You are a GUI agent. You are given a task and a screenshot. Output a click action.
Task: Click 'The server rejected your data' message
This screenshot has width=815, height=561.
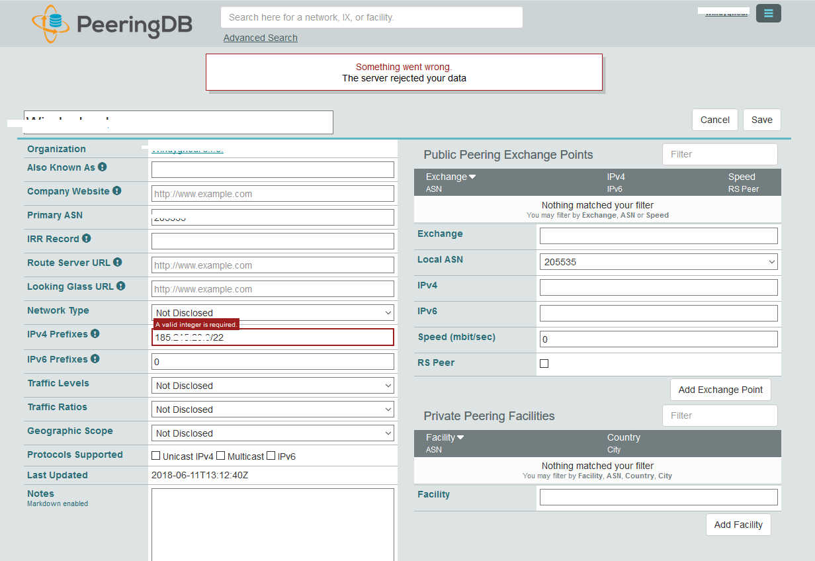tap(404, 78)
